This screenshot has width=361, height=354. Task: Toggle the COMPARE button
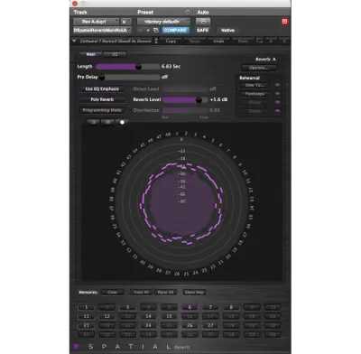pos(175,30)
